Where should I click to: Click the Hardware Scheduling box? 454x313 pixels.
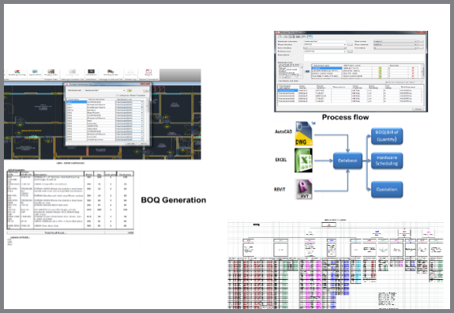click(x=387, y=160)
